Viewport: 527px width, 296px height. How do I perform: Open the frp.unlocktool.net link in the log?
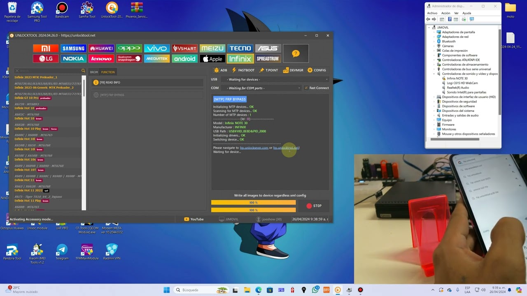(286, 148)
